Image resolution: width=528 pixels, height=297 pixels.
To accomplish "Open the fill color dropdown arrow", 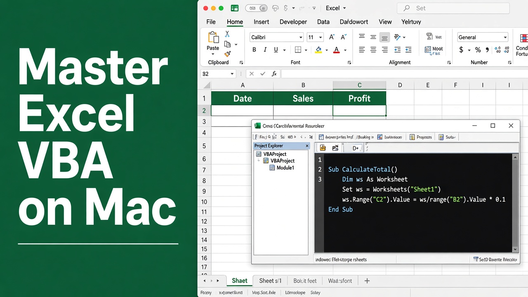I will tap(326, 50).
